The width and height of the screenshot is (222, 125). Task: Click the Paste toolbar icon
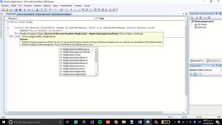[32, 10]
